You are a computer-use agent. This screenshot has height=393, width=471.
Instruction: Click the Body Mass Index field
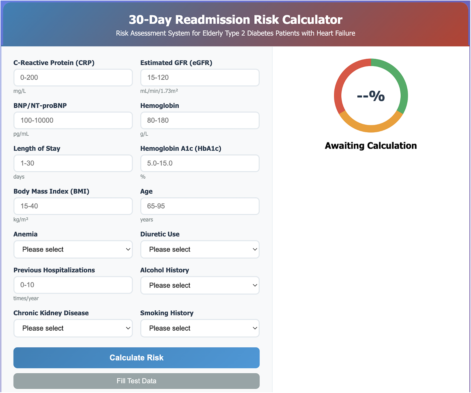pyautogui.click(x=73, y=206)
